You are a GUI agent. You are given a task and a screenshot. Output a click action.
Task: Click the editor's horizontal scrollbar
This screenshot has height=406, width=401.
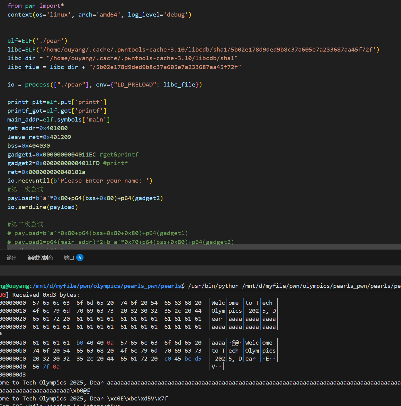[204, 247]
